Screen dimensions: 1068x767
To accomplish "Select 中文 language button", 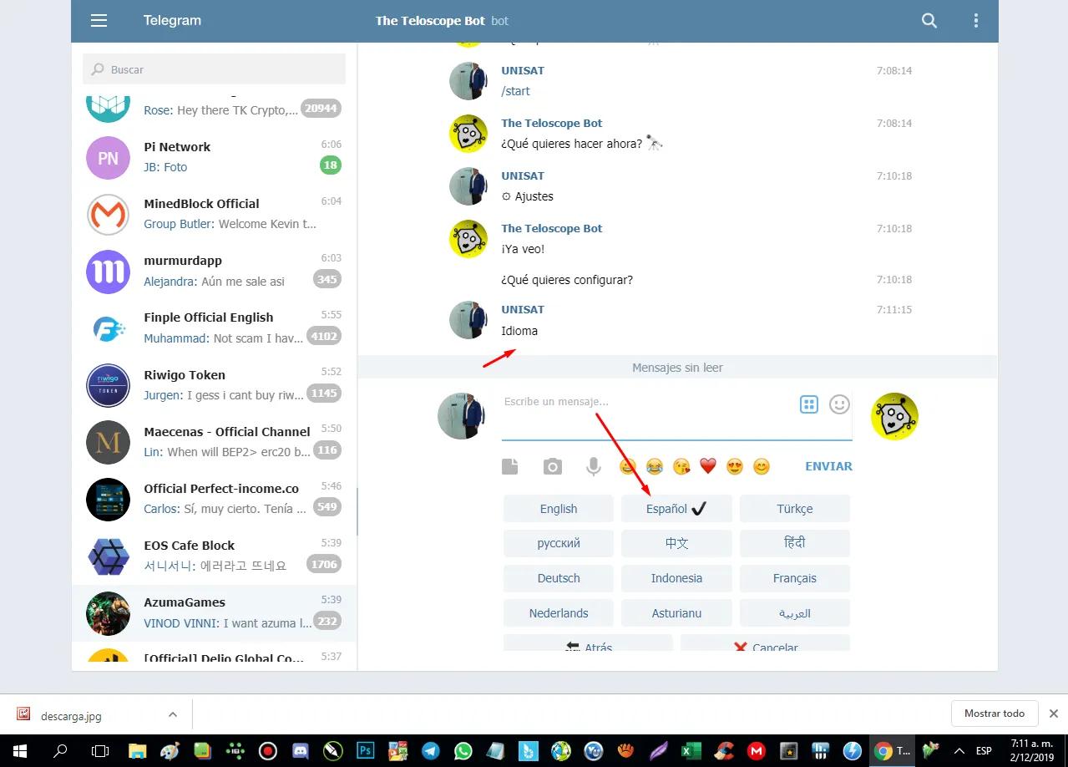I will click(676, 543).
